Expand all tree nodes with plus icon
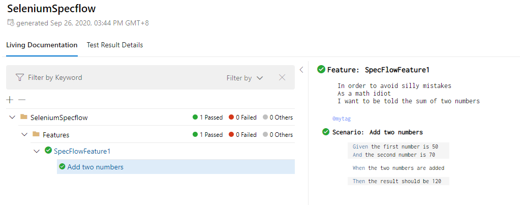520x205 pixels. pos(10,100)
